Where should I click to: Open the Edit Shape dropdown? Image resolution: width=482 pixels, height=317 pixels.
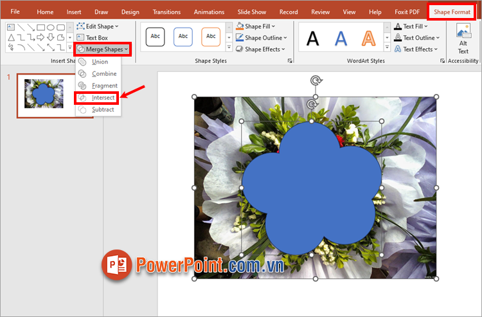click(98, 26)
